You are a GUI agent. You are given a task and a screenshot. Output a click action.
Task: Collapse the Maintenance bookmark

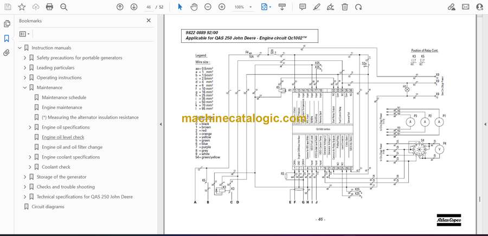click(25, 87)
